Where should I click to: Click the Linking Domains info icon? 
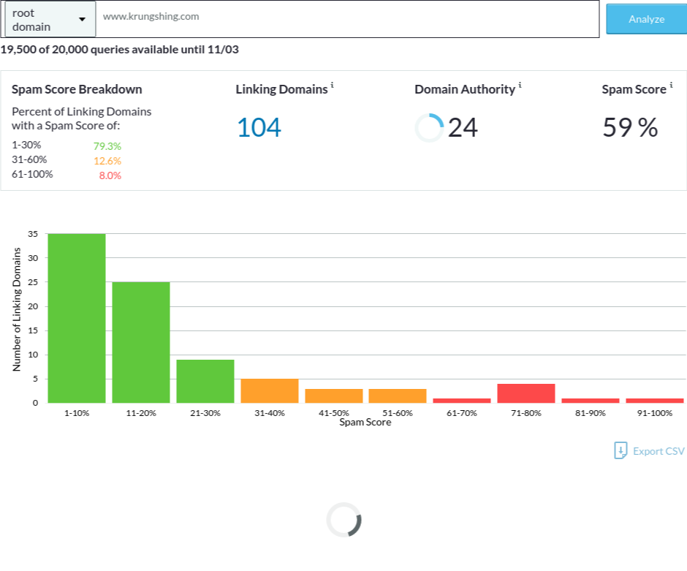[333, 86]
